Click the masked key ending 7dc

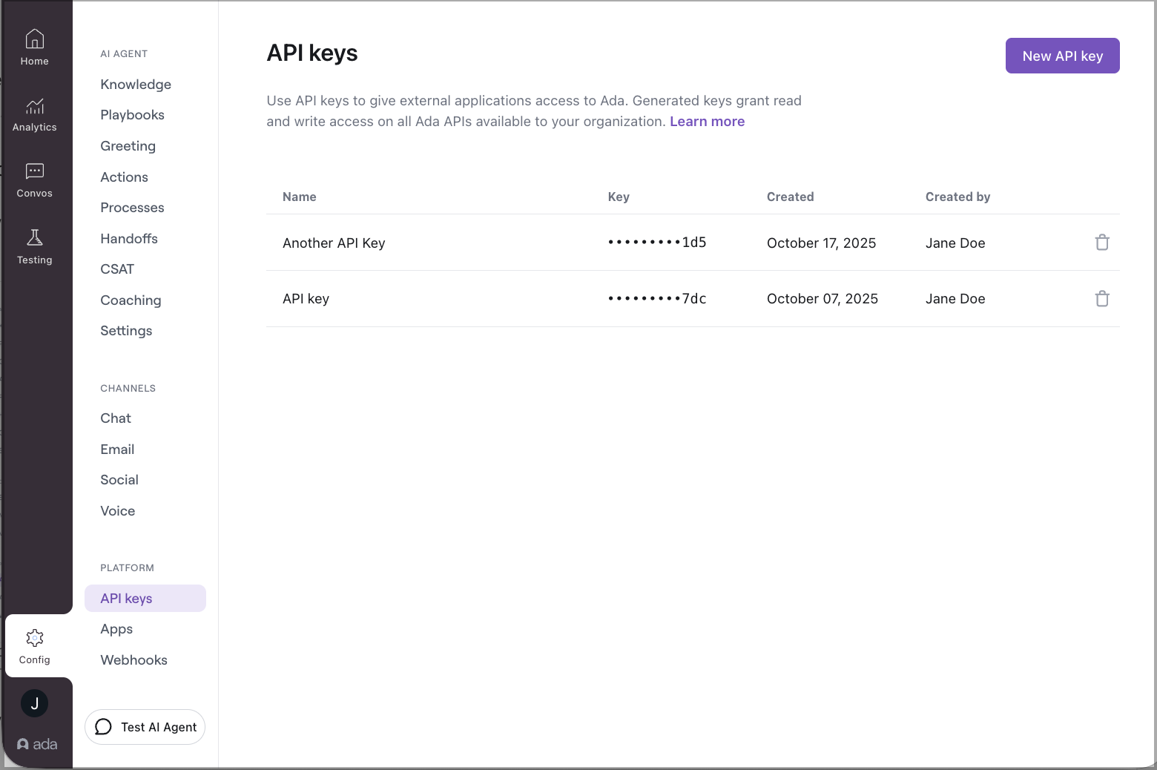pos(657,299)
